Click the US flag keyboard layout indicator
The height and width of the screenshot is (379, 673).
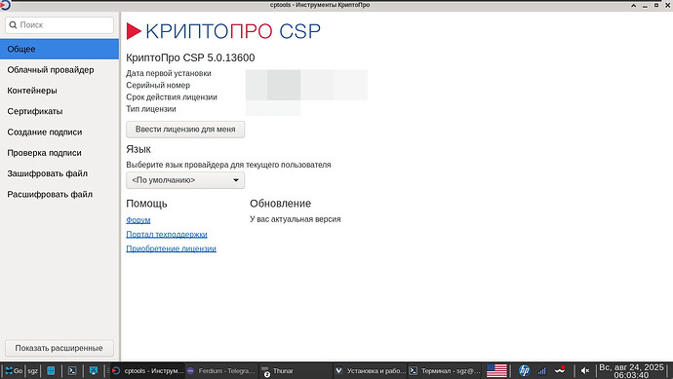point(496,371)
